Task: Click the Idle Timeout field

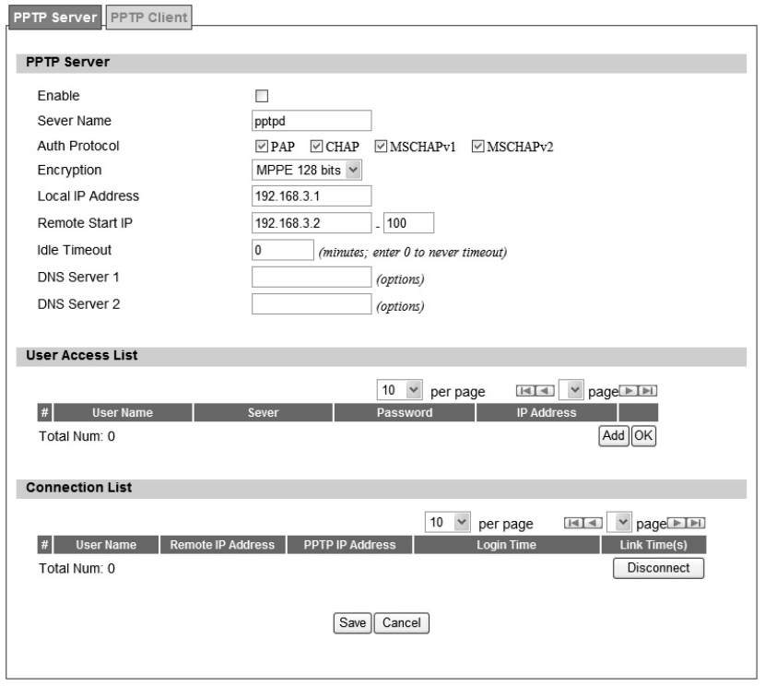Action: 283,250
